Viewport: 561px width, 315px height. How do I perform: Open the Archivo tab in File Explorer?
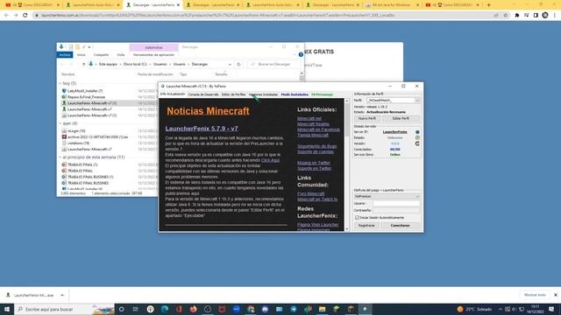click(x=65, y=54)
